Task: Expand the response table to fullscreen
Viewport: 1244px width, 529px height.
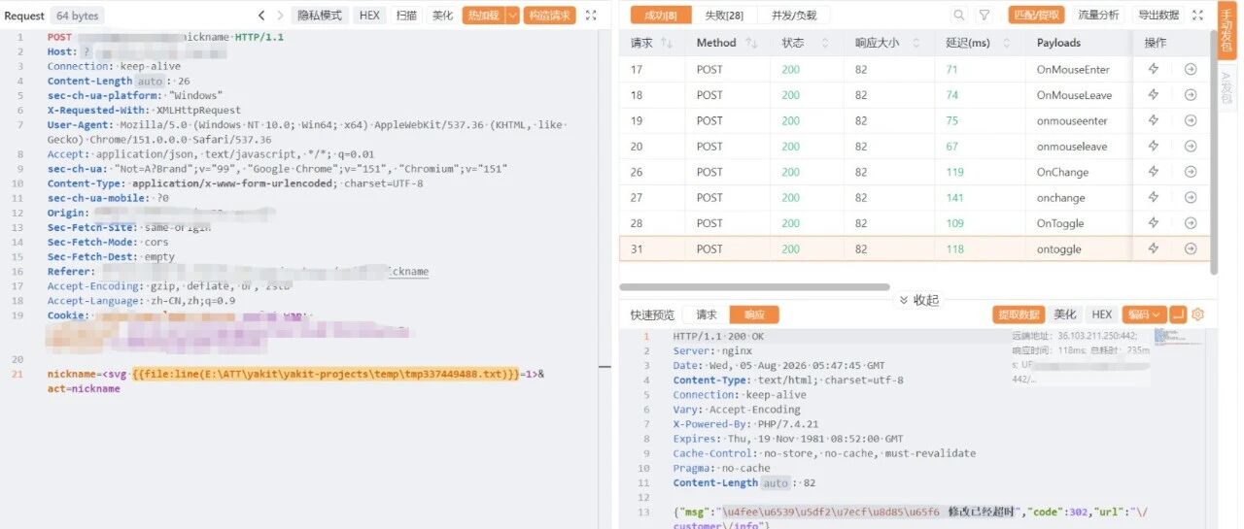Action: [x=1197, y=16]
